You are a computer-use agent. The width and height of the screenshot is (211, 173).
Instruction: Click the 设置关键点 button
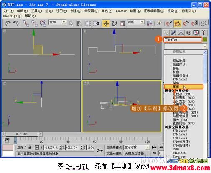pyautogui.click(x=114, y=153)
